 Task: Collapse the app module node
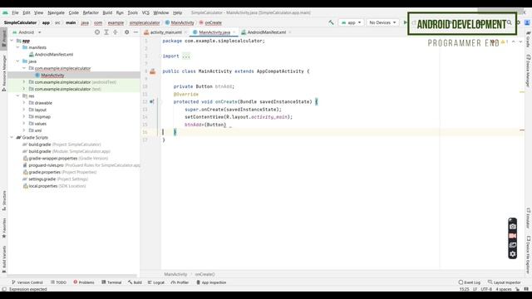[12, 41]
